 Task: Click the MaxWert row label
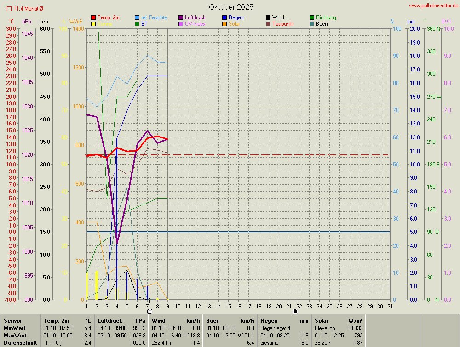pos(14,336)
